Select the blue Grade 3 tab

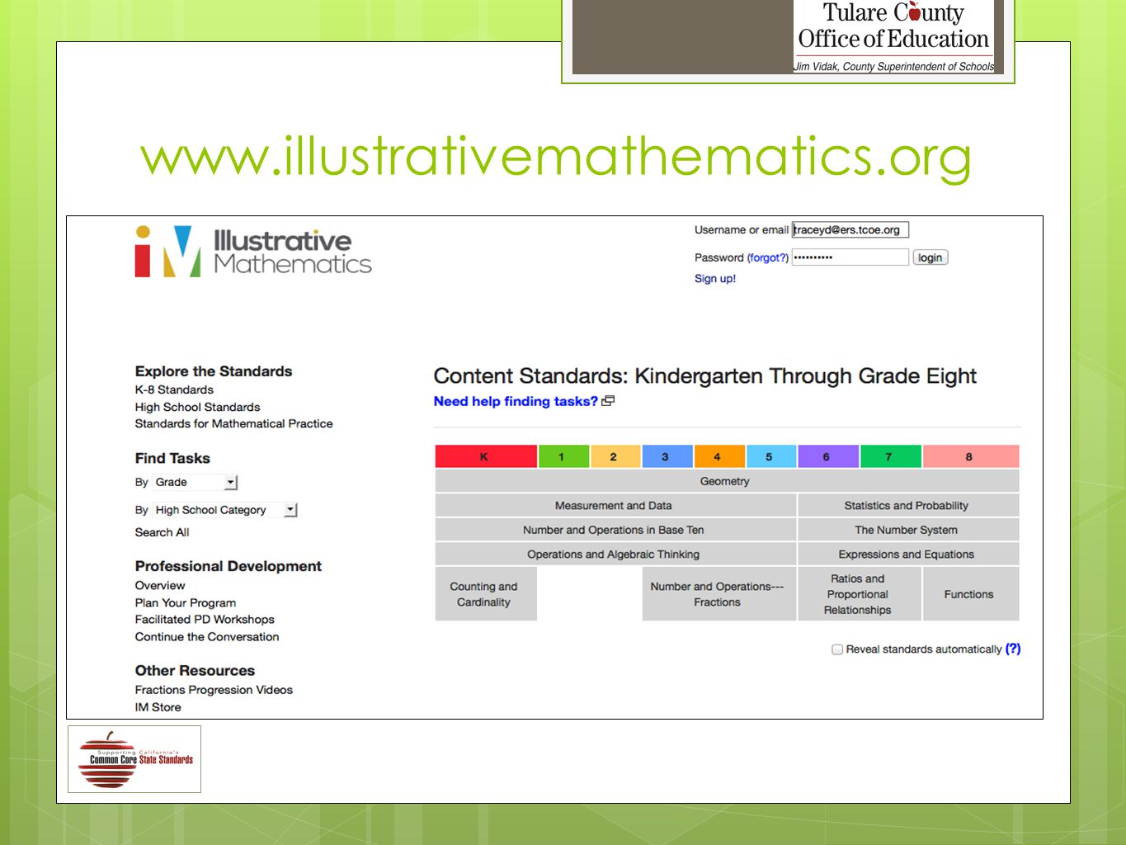667,456
